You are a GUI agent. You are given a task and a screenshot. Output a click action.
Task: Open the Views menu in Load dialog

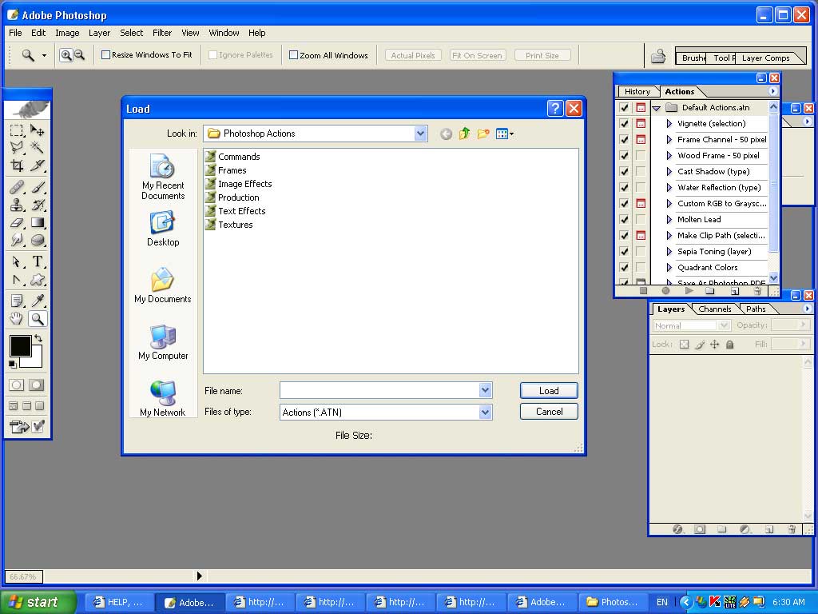coord(505,134)
